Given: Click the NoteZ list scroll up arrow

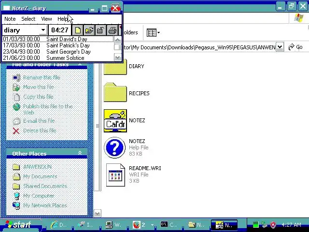Looking at the screenshot, I should pyautogui.click(x=118, y=40).
